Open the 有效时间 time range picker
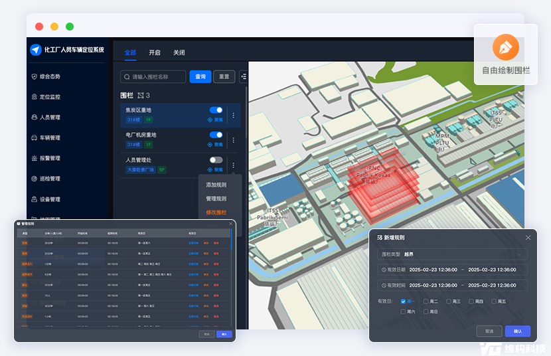Image resolution: width=551 pixels, height=356 pixels. pos(451,285)
